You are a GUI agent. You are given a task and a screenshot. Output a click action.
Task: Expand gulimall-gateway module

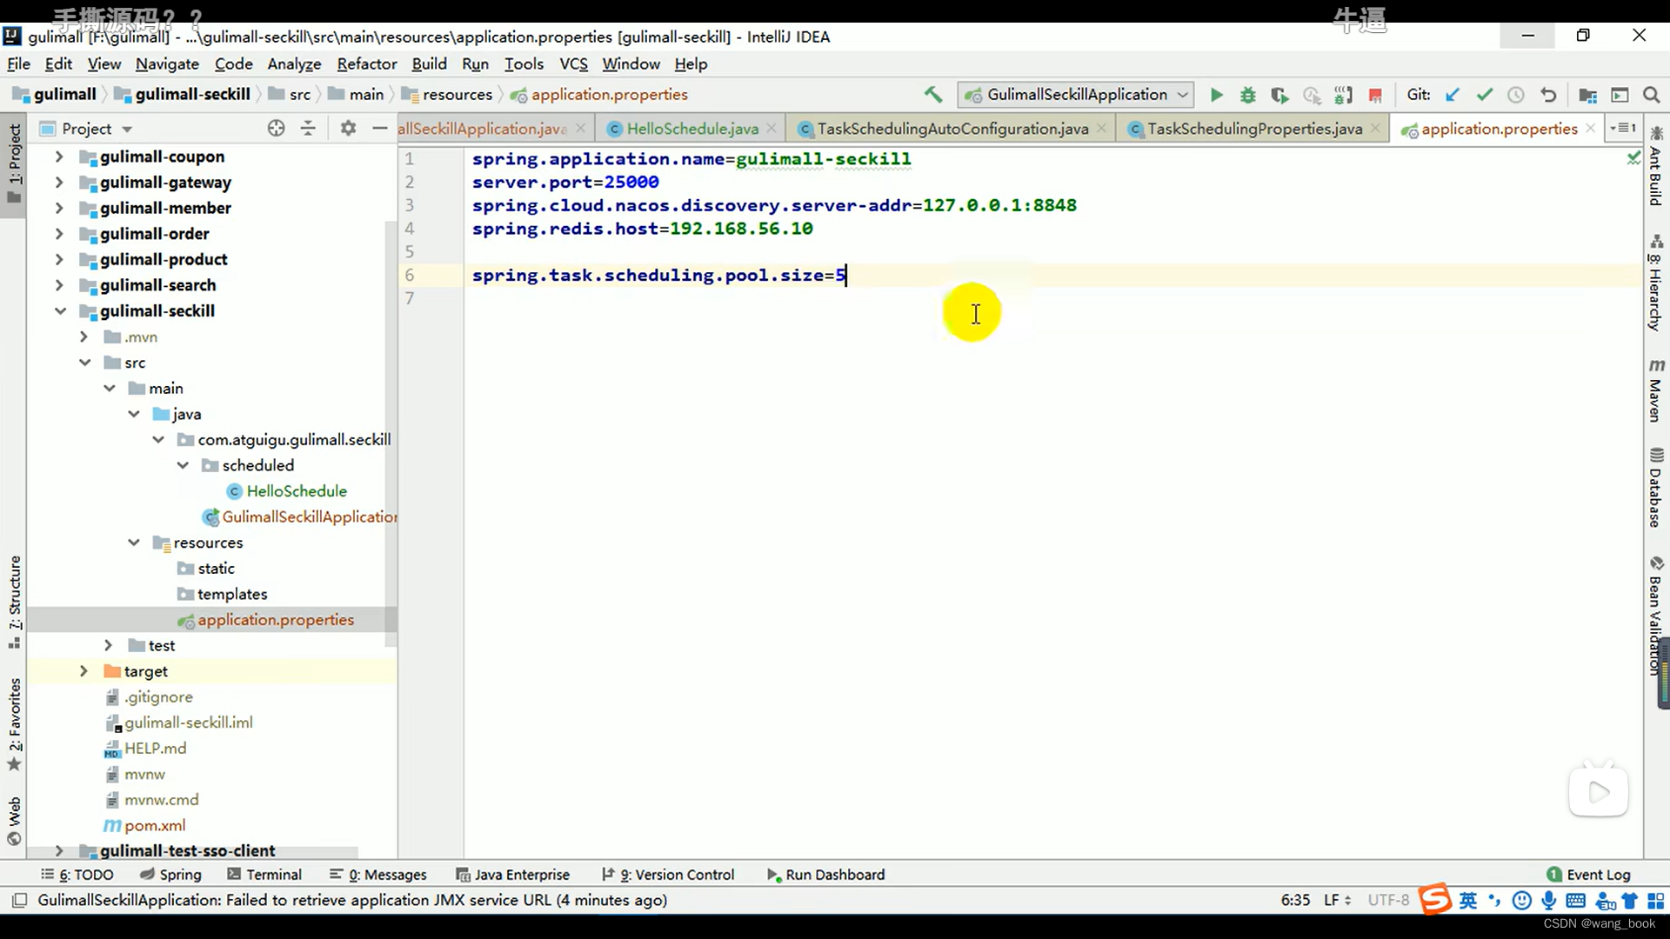[59, 183]
